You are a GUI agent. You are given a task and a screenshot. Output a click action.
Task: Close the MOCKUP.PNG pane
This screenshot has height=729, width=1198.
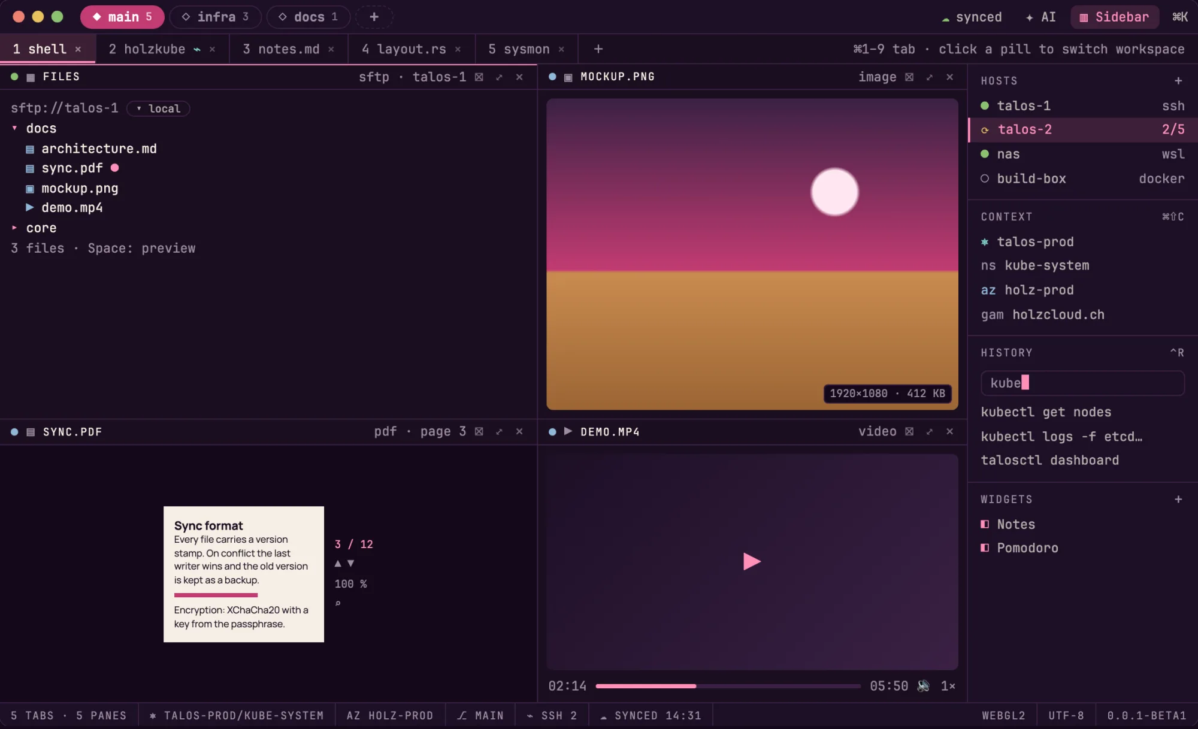coord(950,77)
